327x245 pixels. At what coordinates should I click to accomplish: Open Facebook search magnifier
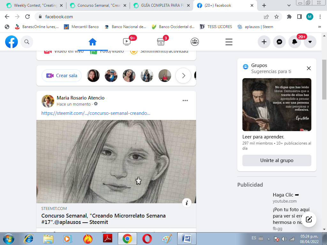[x=27, y=42]
